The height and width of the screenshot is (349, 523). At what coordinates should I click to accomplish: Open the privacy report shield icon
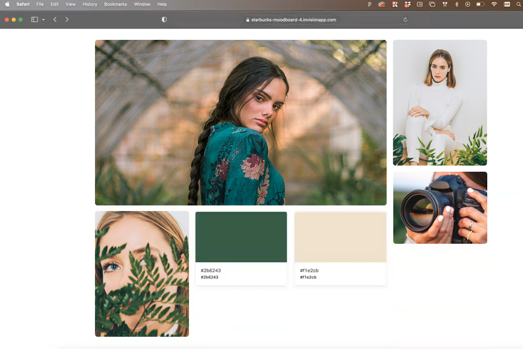[x=164, y=20]
